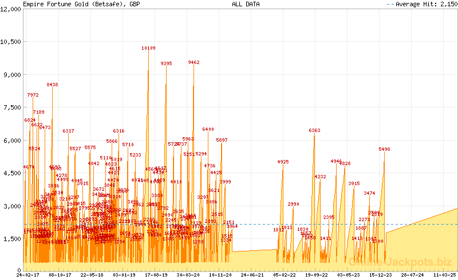Click the 10109 peak value label

tap(148, 49)
